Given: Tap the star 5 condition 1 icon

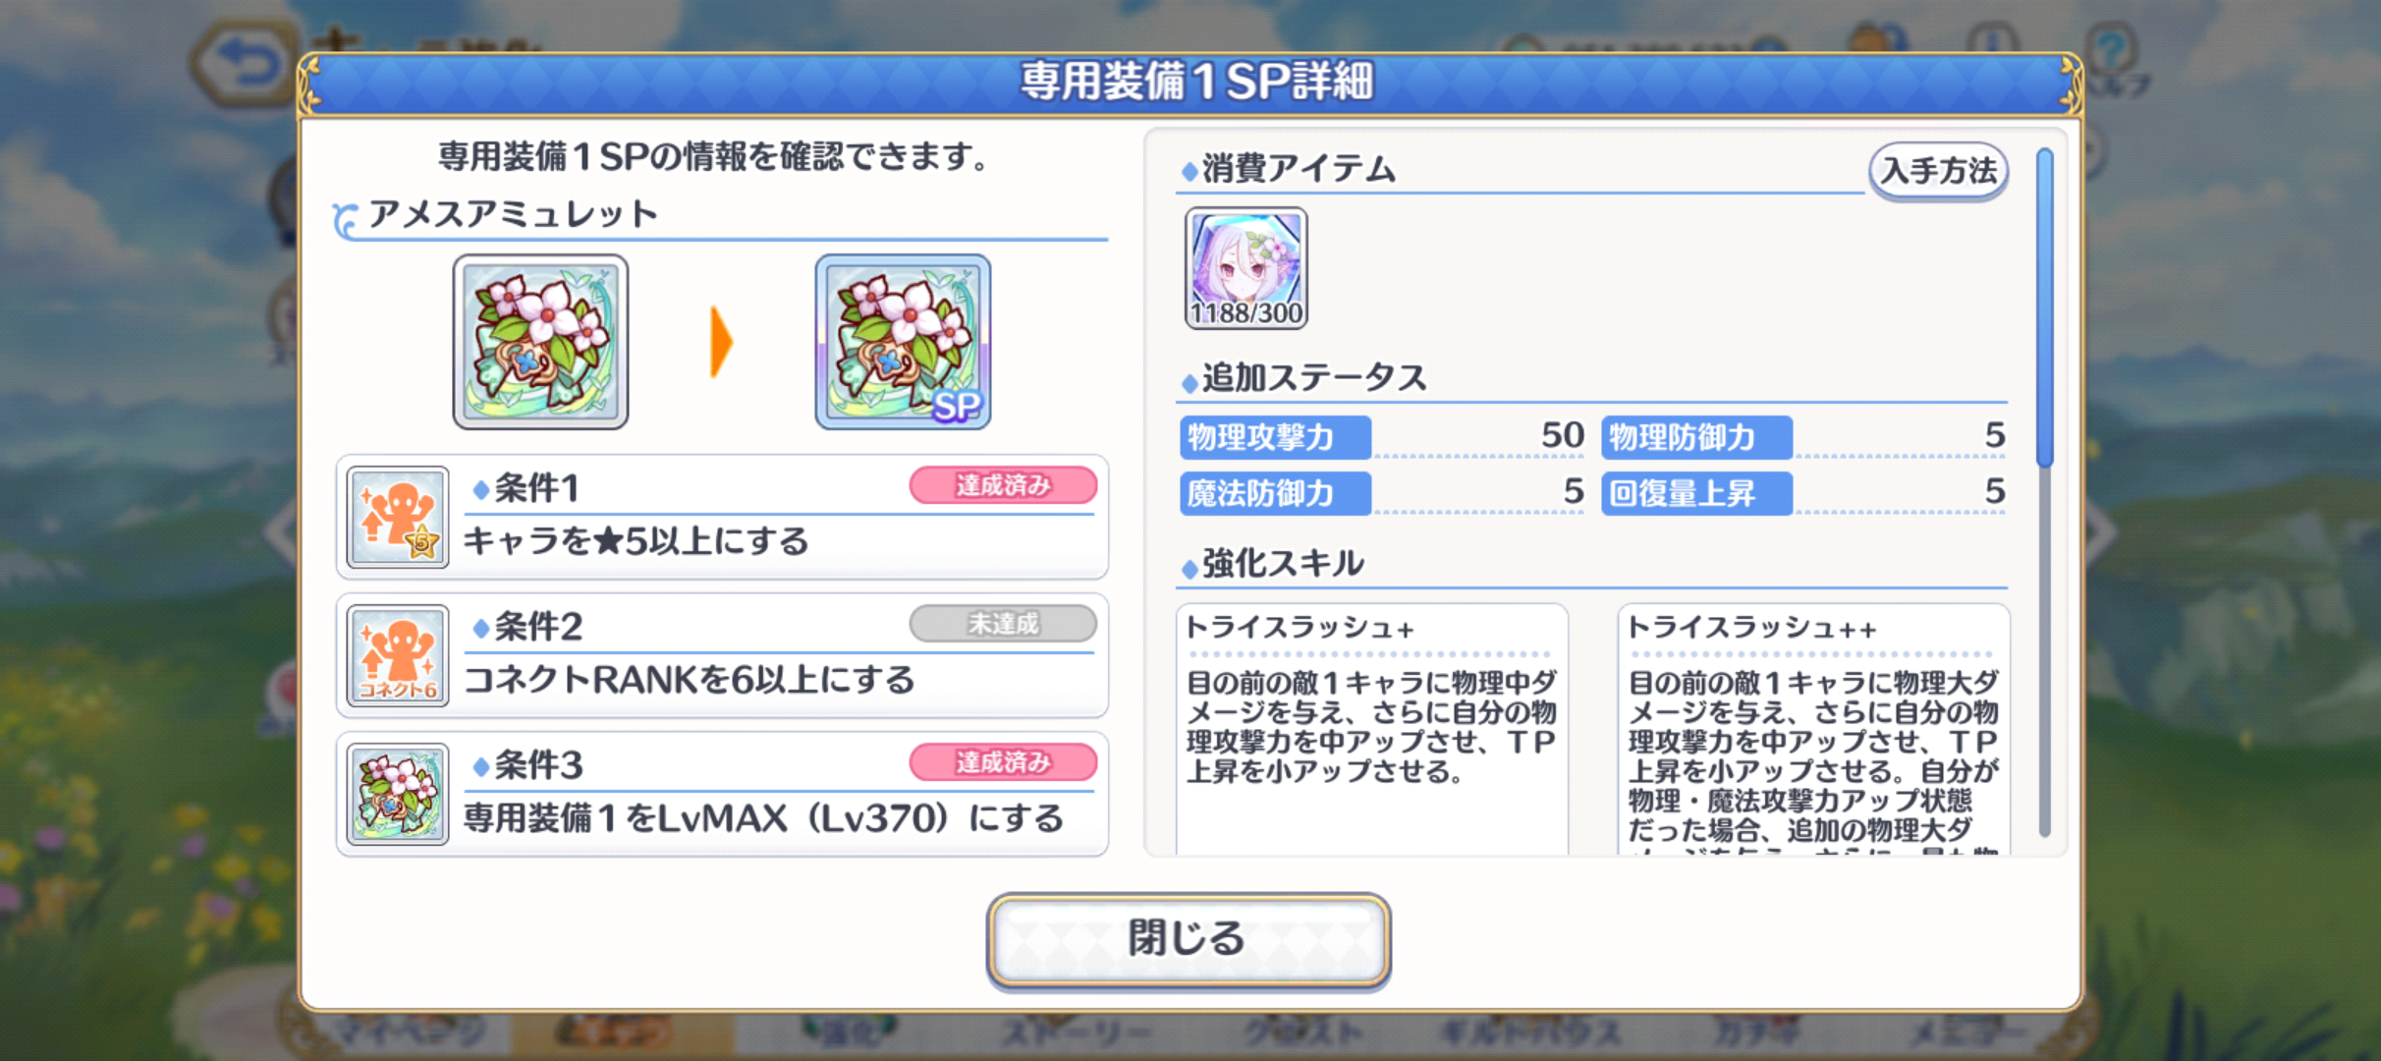Looking at the screenshot, I should 398,517.
